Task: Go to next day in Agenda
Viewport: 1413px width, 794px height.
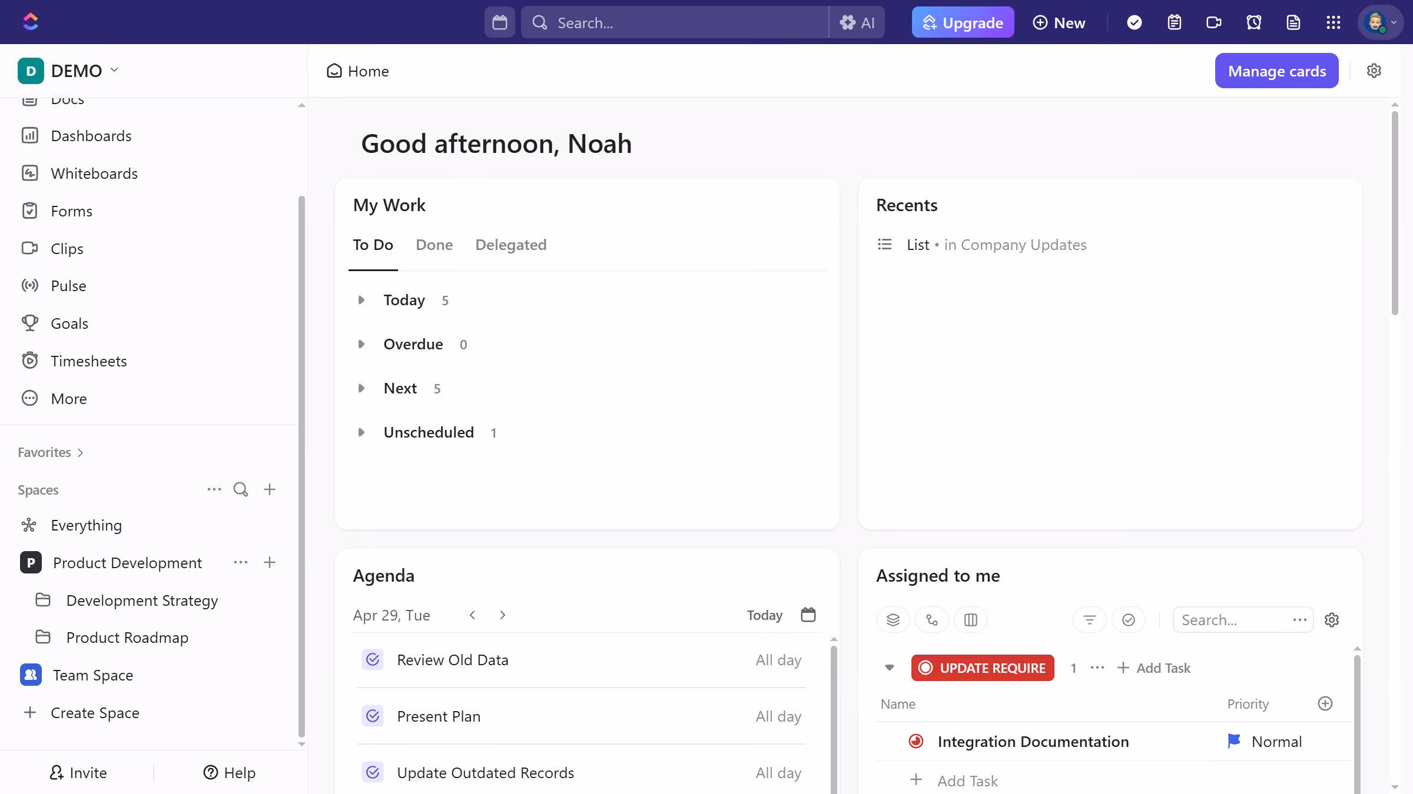Action: 502,615
